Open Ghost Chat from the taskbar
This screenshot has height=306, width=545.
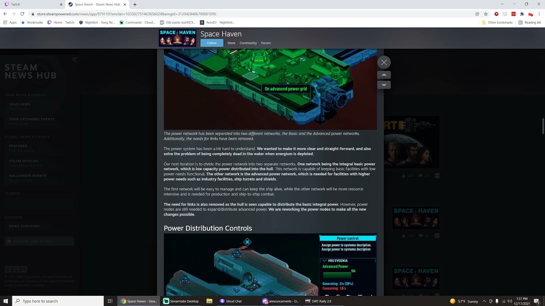(231, 301)
